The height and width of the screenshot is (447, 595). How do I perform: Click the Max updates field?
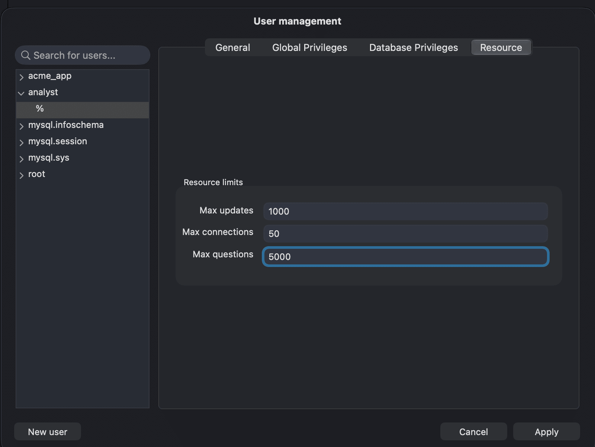click(x=405, y=211)
